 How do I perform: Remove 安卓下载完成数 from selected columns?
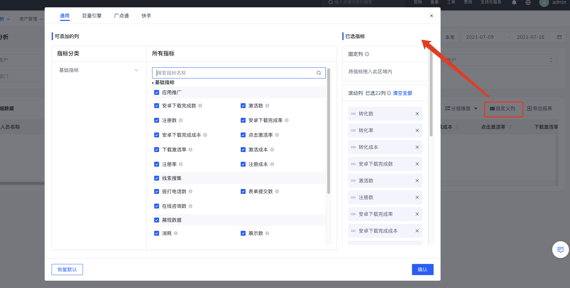point(417,164)
